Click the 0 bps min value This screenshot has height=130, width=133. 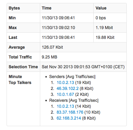tap(101, 18)
